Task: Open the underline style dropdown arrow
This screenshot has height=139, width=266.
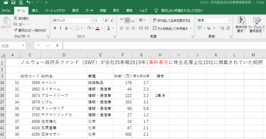Action: click(71, 28)
